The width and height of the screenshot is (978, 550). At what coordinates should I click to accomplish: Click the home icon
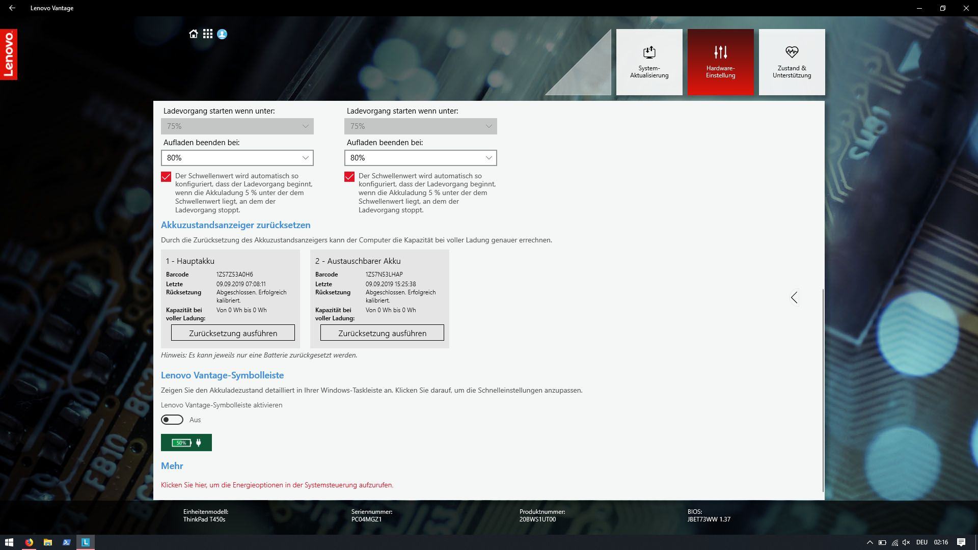(x=193, y=34)
